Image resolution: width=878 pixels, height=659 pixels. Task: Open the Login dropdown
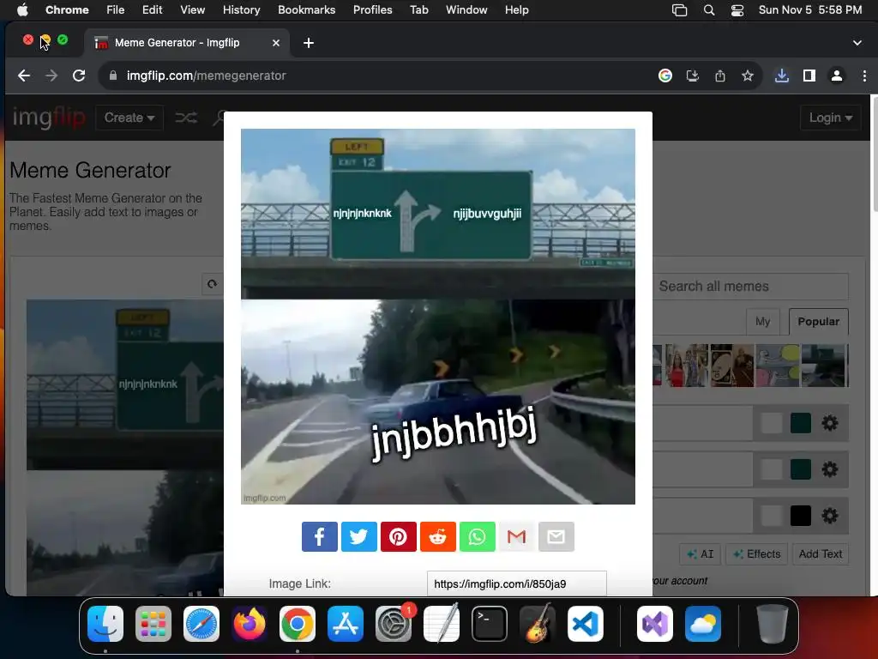click(x=830, y=118)
